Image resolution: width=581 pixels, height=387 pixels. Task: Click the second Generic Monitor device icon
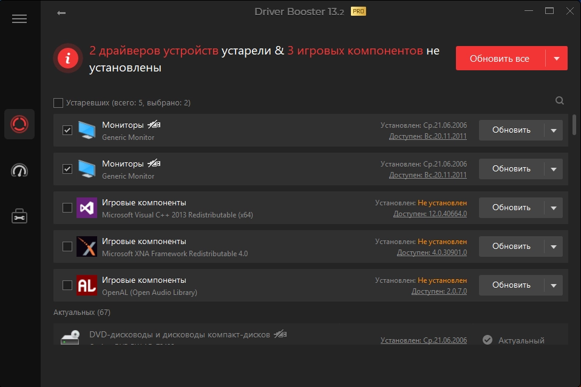[87, 169]
